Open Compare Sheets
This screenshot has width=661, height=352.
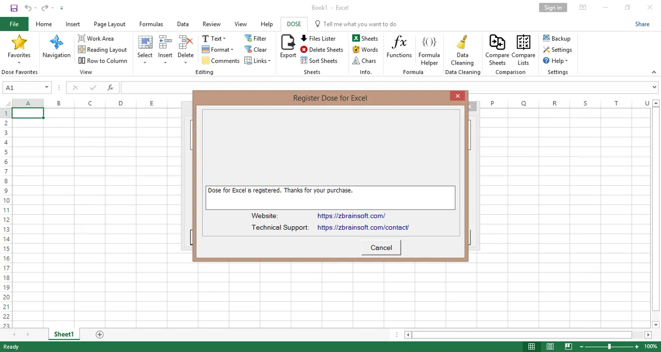click(x=497, y=51)
